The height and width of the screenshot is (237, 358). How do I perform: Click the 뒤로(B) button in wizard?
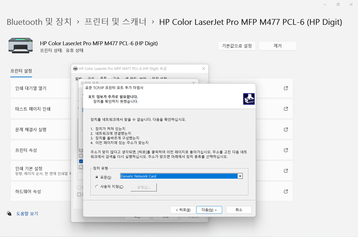(x=183, y=210)
